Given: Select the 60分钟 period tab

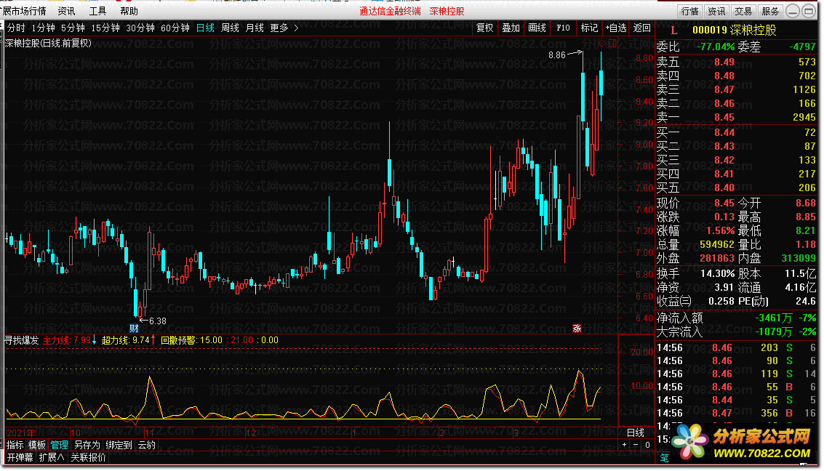Looking at the screenshot, I should tap(175, 28).
